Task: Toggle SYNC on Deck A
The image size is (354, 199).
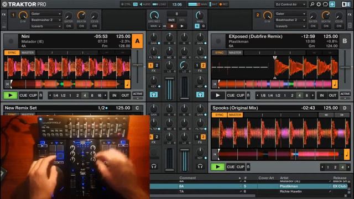Action: [12, 53]
